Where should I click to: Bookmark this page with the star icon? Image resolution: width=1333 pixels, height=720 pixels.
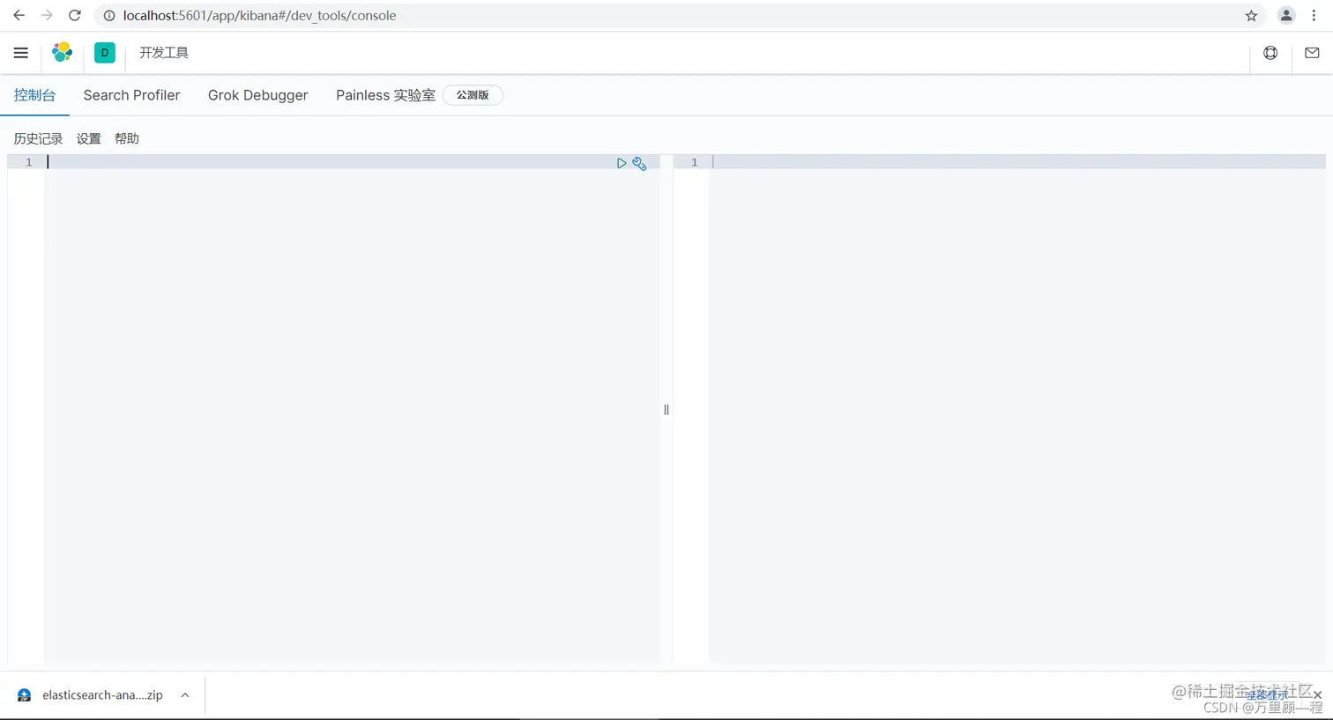click(1251, 16)
